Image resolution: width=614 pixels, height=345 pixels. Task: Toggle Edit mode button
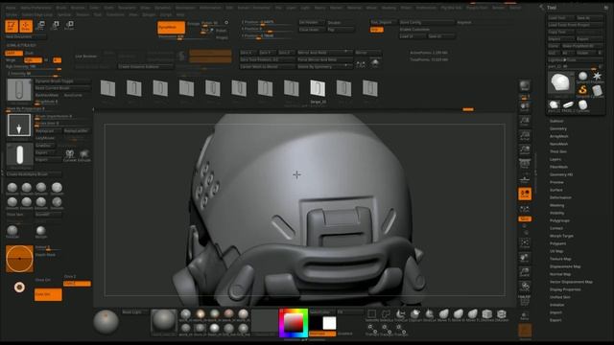(x=12, y=26)
